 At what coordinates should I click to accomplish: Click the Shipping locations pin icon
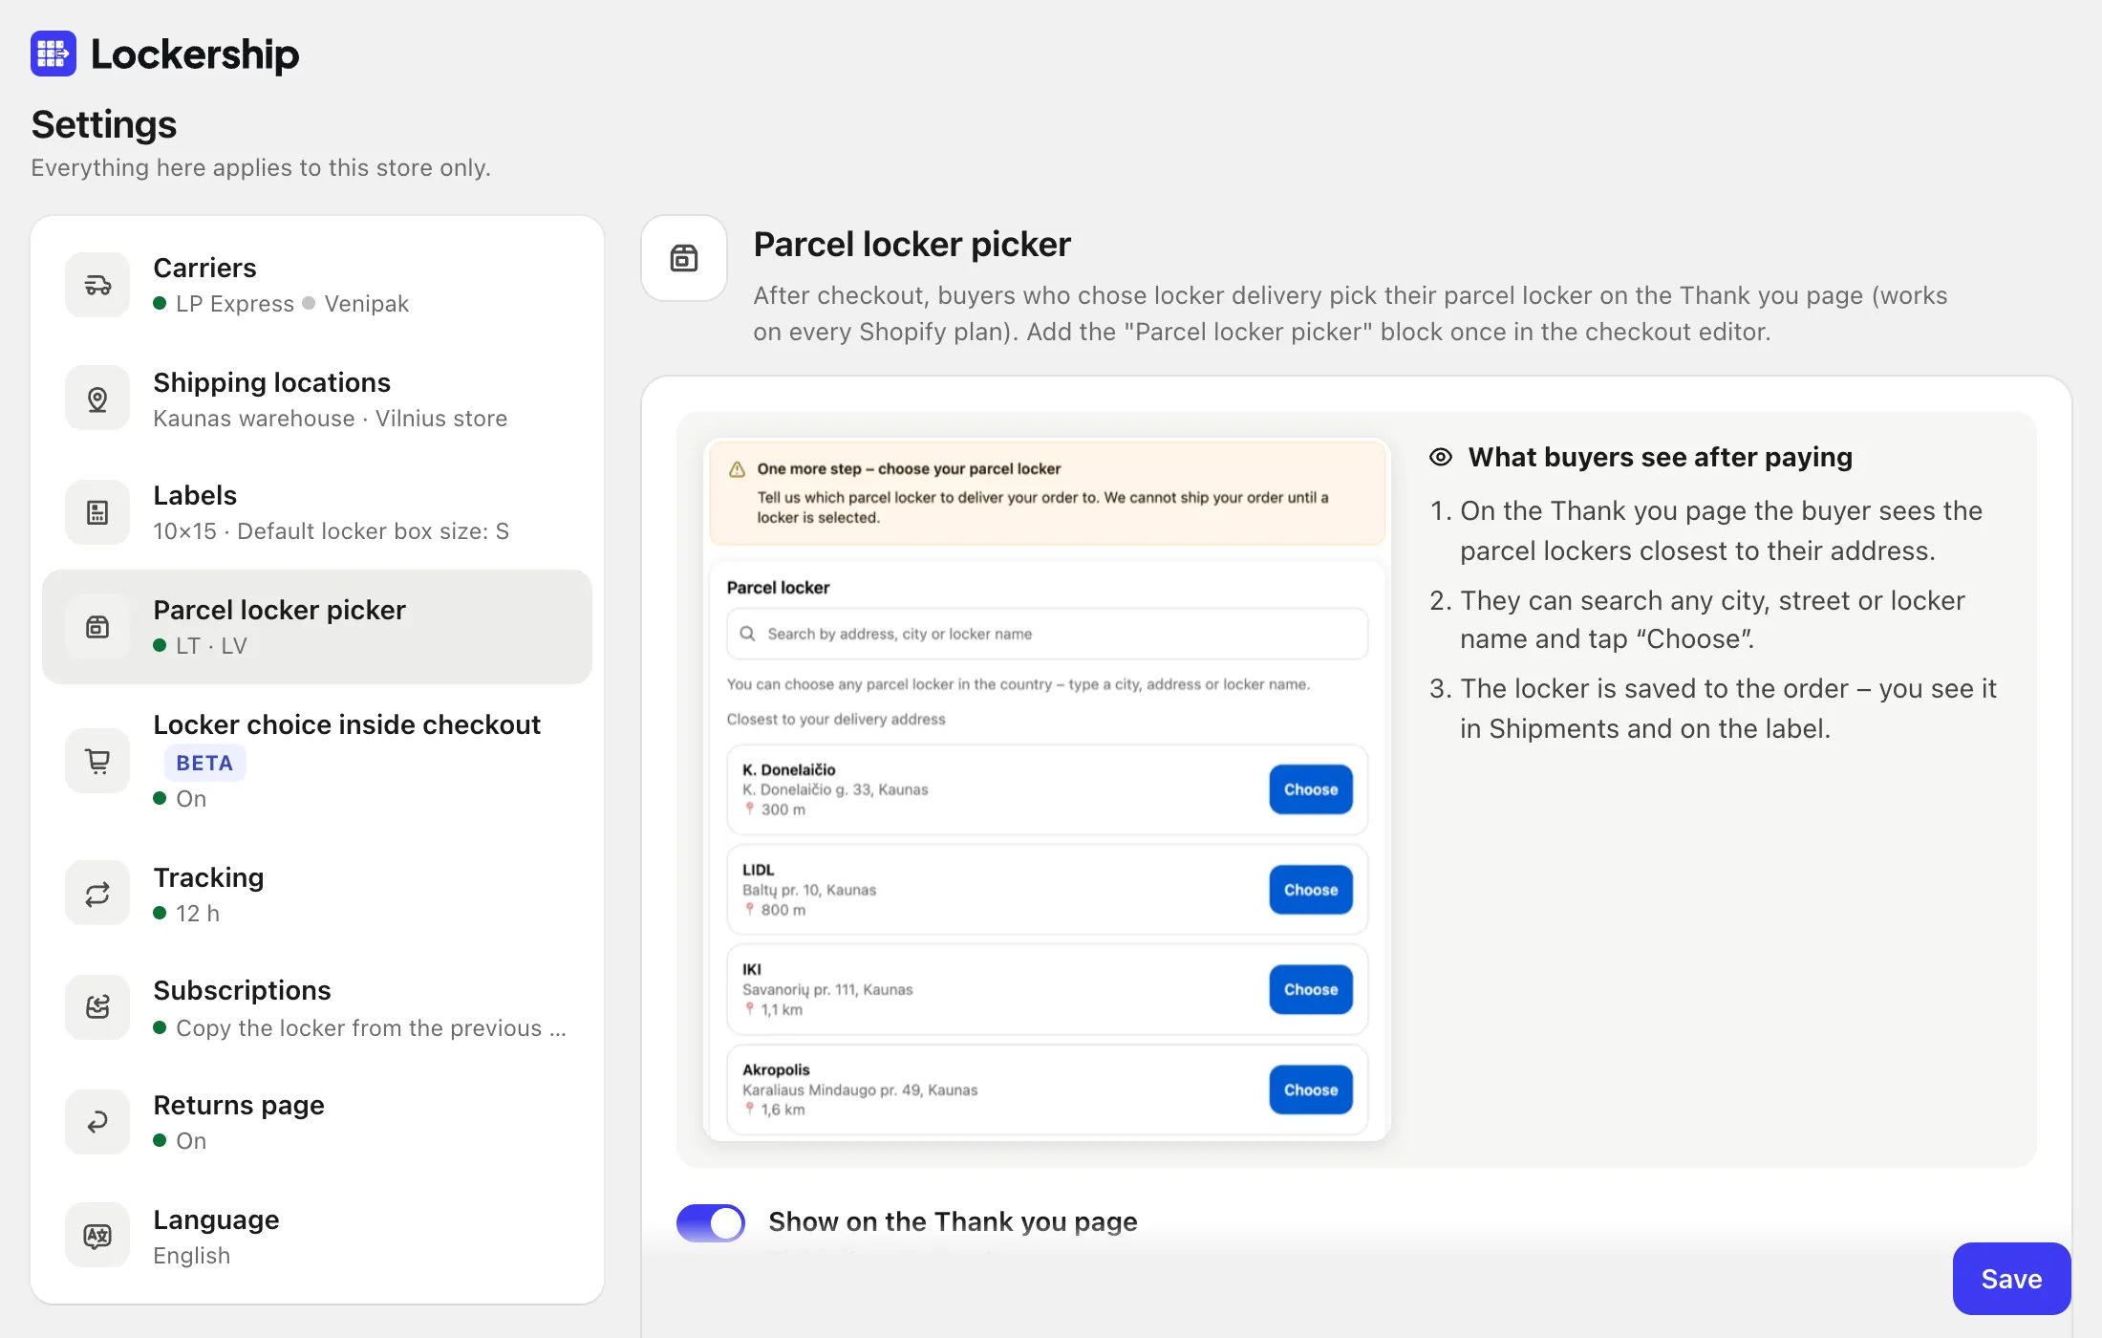(x=97, y=399)
